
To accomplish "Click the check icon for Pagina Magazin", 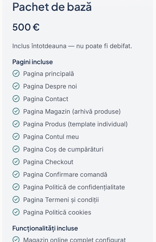I will pyautogui.click(x=16, y=111).
